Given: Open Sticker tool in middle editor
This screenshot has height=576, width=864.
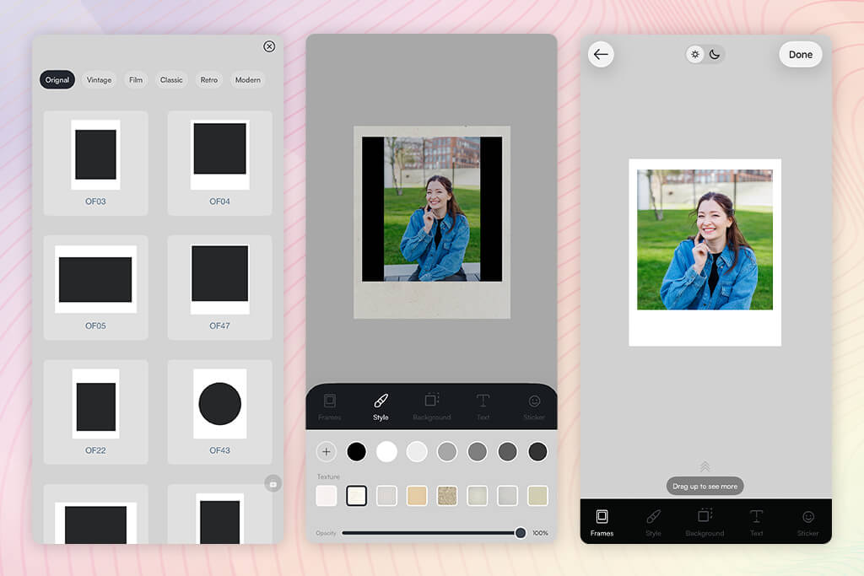Looking at the screenshot, I should pyautogui.click(x=534, y=407).
